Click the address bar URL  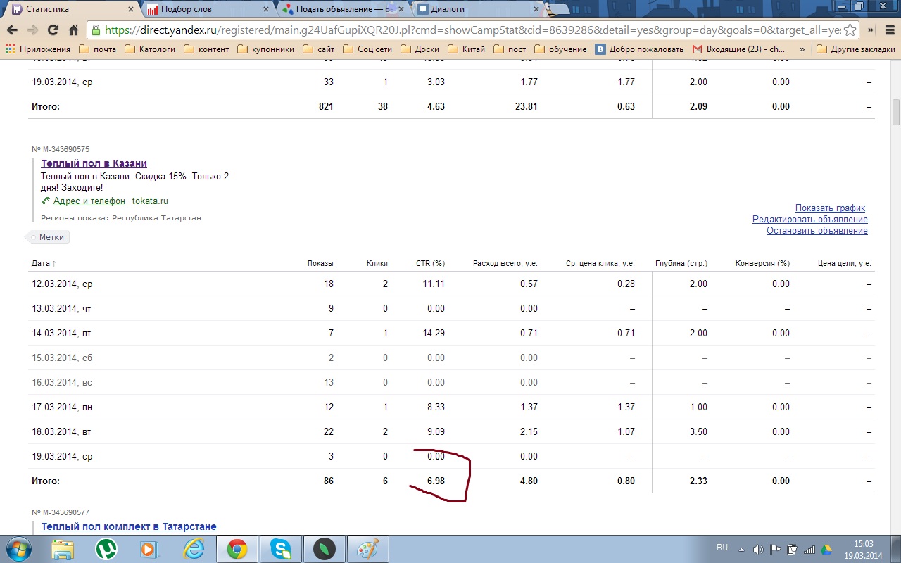tap(472, 30)
